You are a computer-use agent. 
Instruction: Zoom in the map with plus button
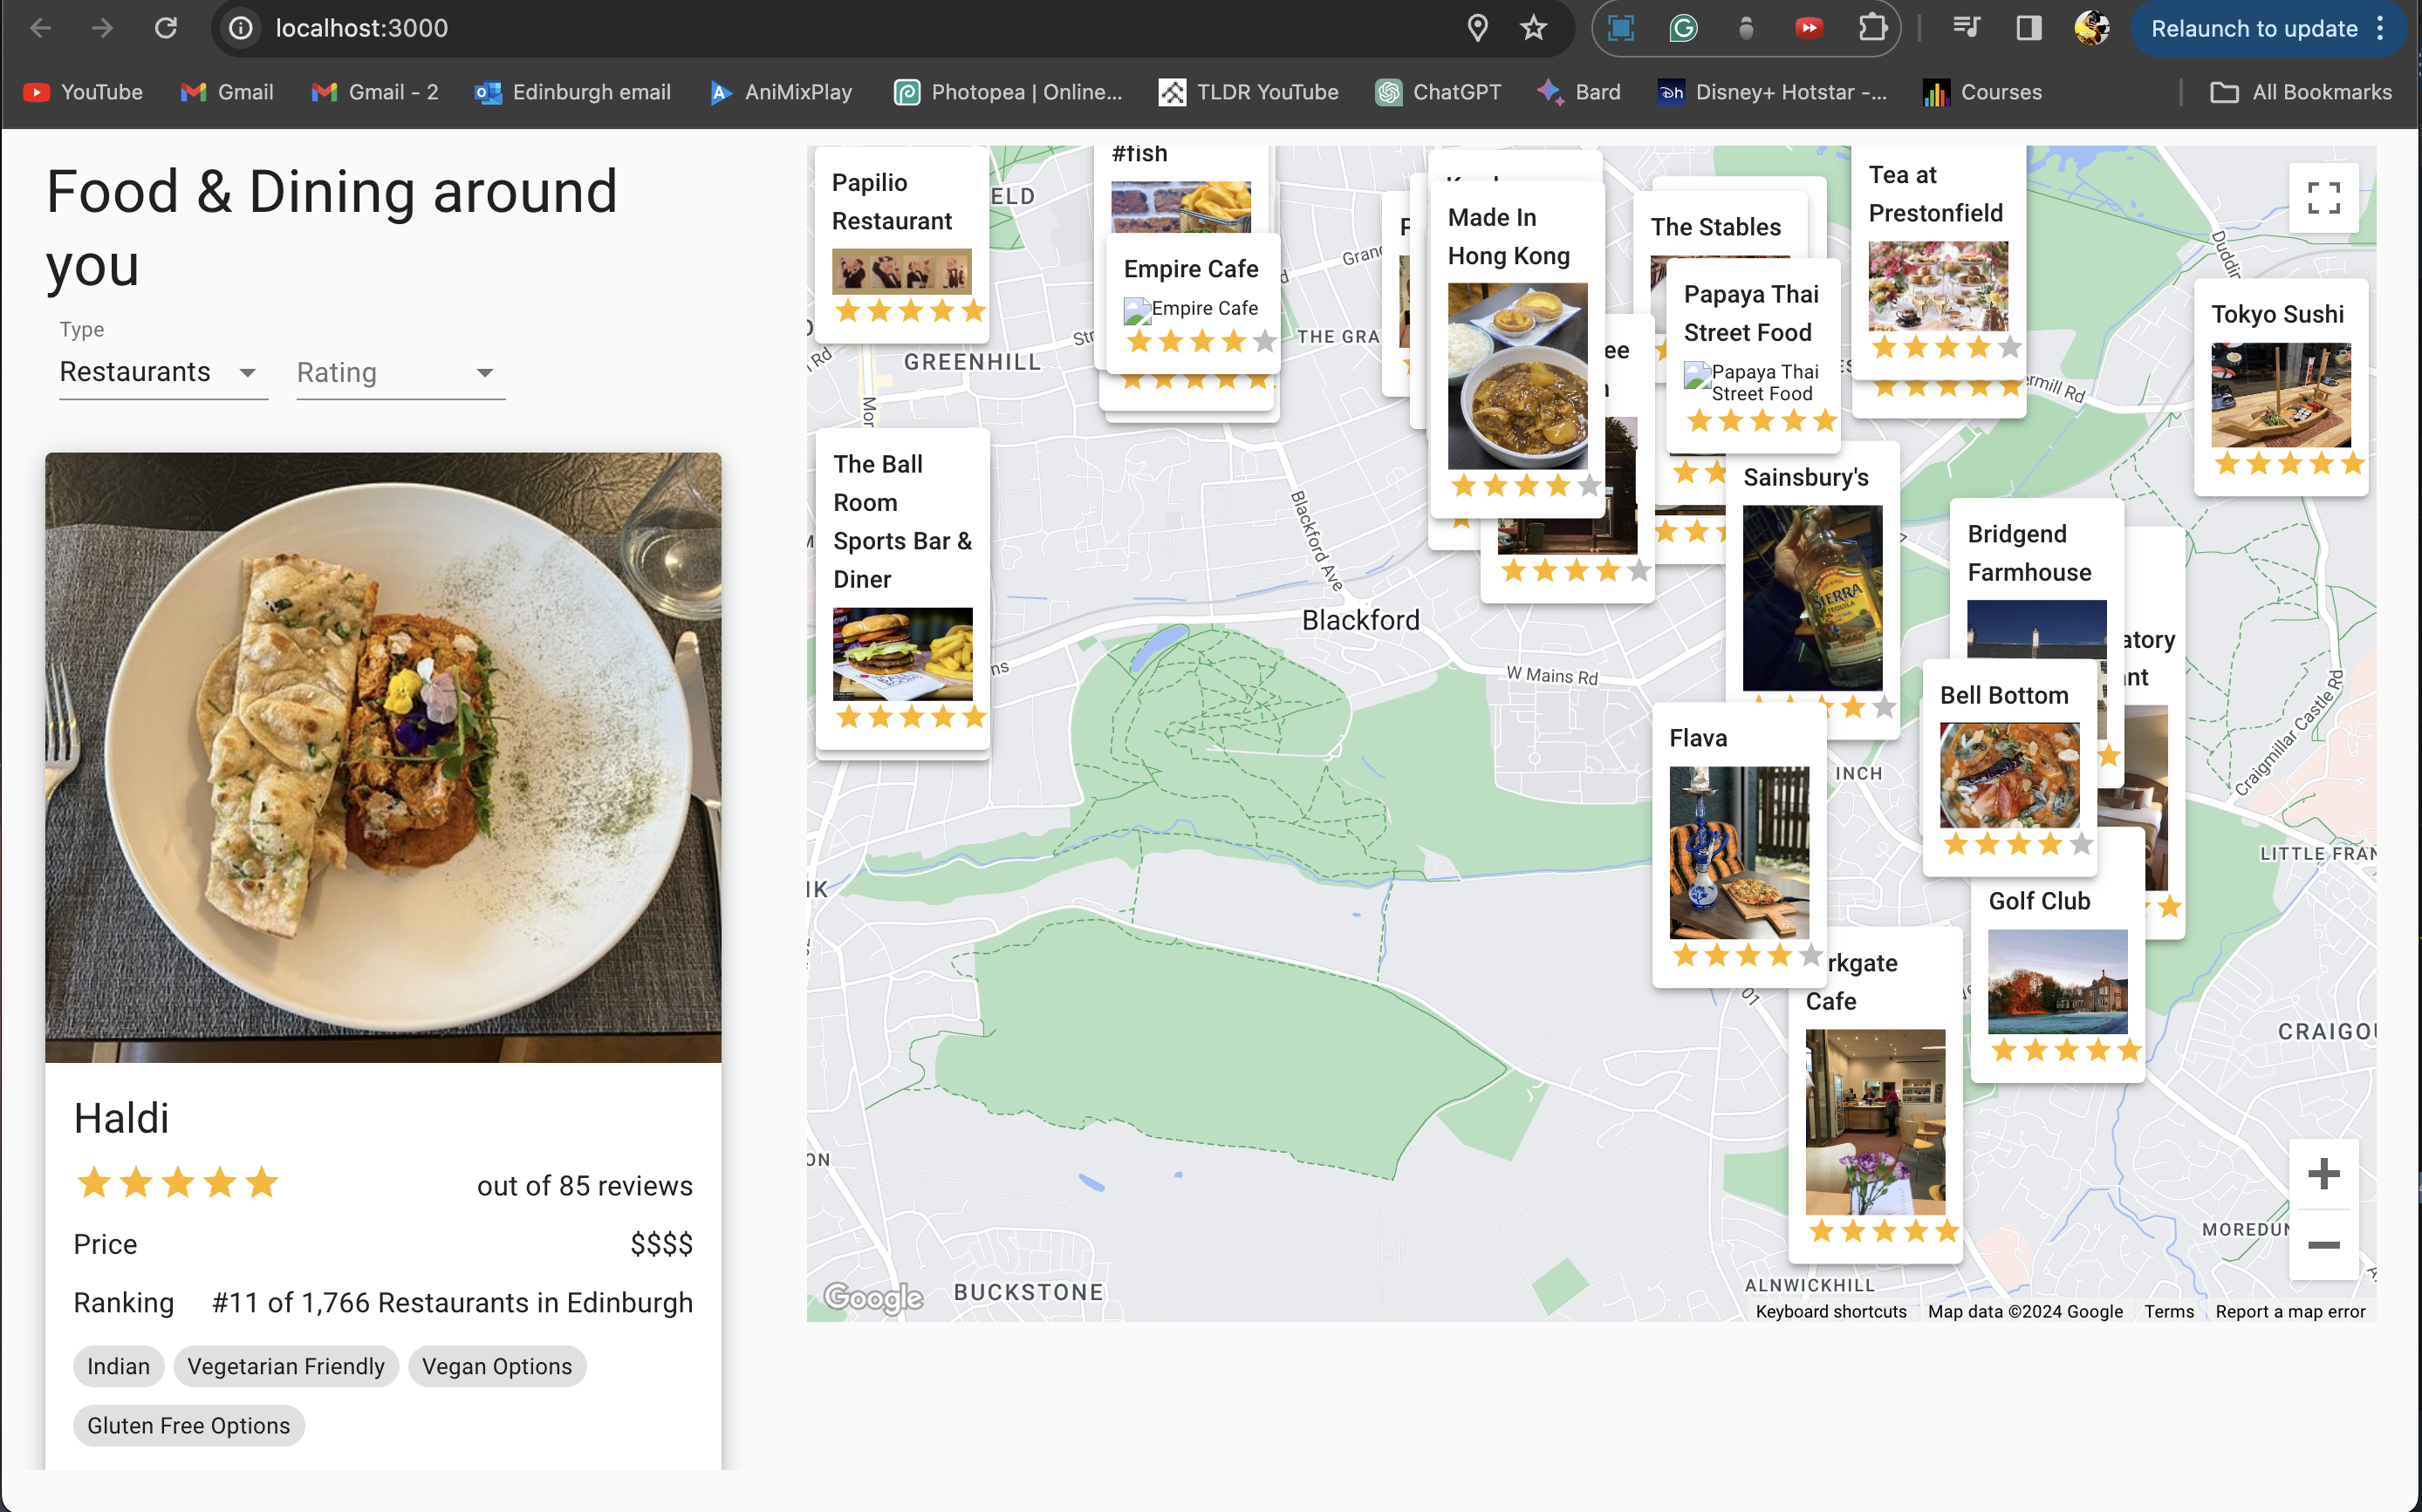pyautogui.click(x=2323, y=1174)
